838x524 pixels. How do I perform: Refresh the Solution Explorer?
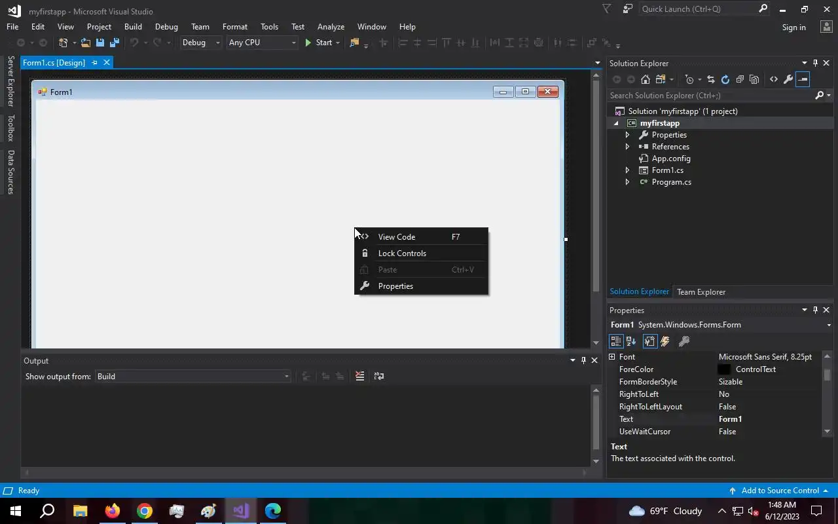pos(725,79)
